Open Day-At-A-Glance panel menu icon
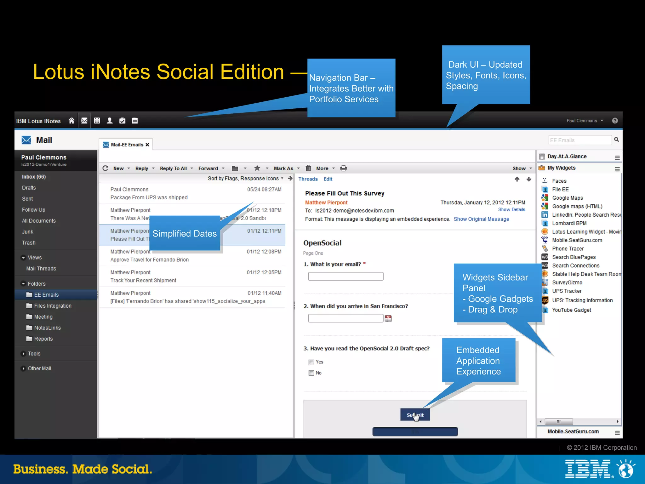 tap(617, 157)
